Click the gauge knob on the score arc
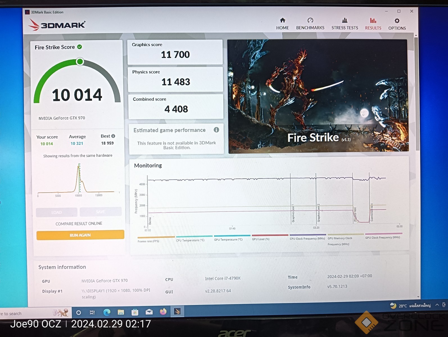The image size is (448, 337). (x=80, y=62)
